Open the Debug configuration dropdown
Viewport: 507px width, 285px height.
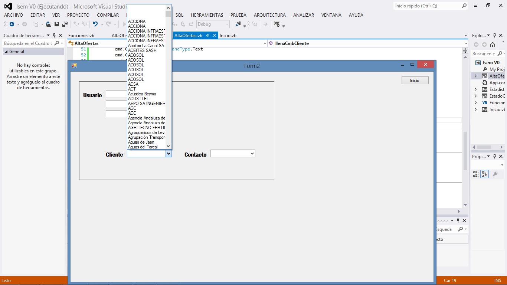[213, 24]
